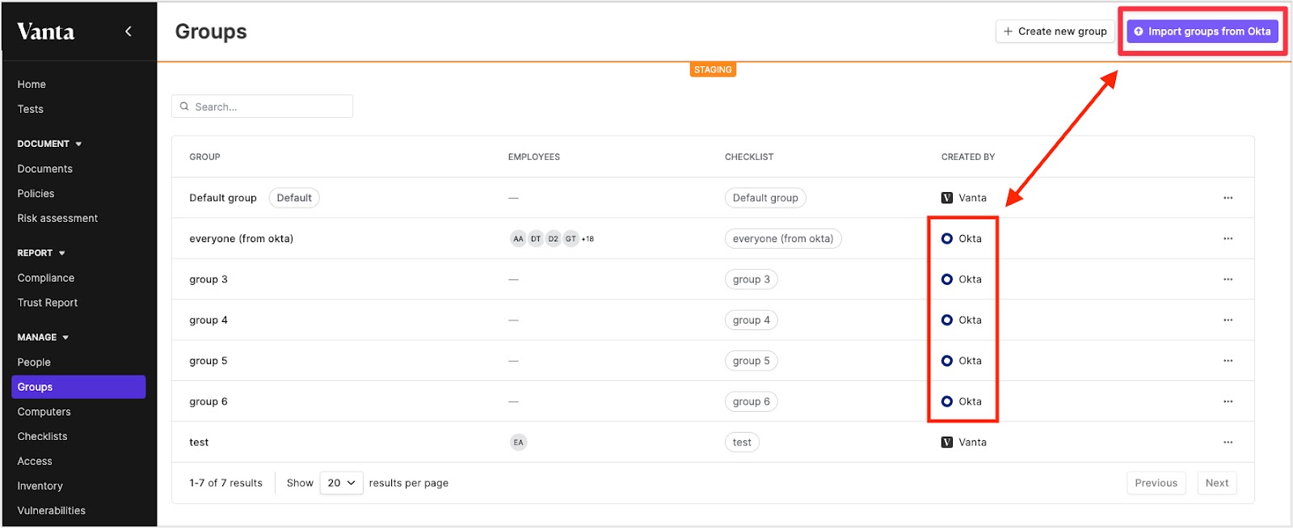Open the ellipsis menu for group 6

(x=1228, y=402)
